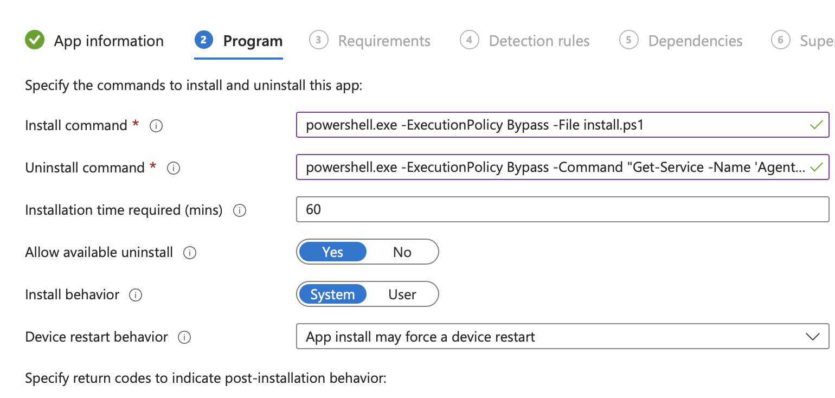
Task: Focus the Uninstall command input field
Action: click(x=553, y=168)
